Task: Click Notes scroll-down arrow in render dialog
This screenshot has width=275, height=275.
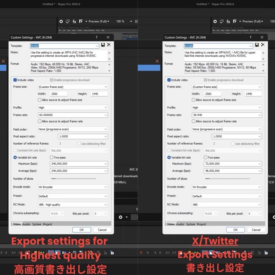Action: click(109, 59)
